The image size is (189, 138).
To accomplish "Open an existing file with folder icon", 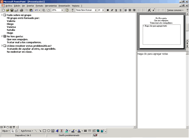I will 8,10.
